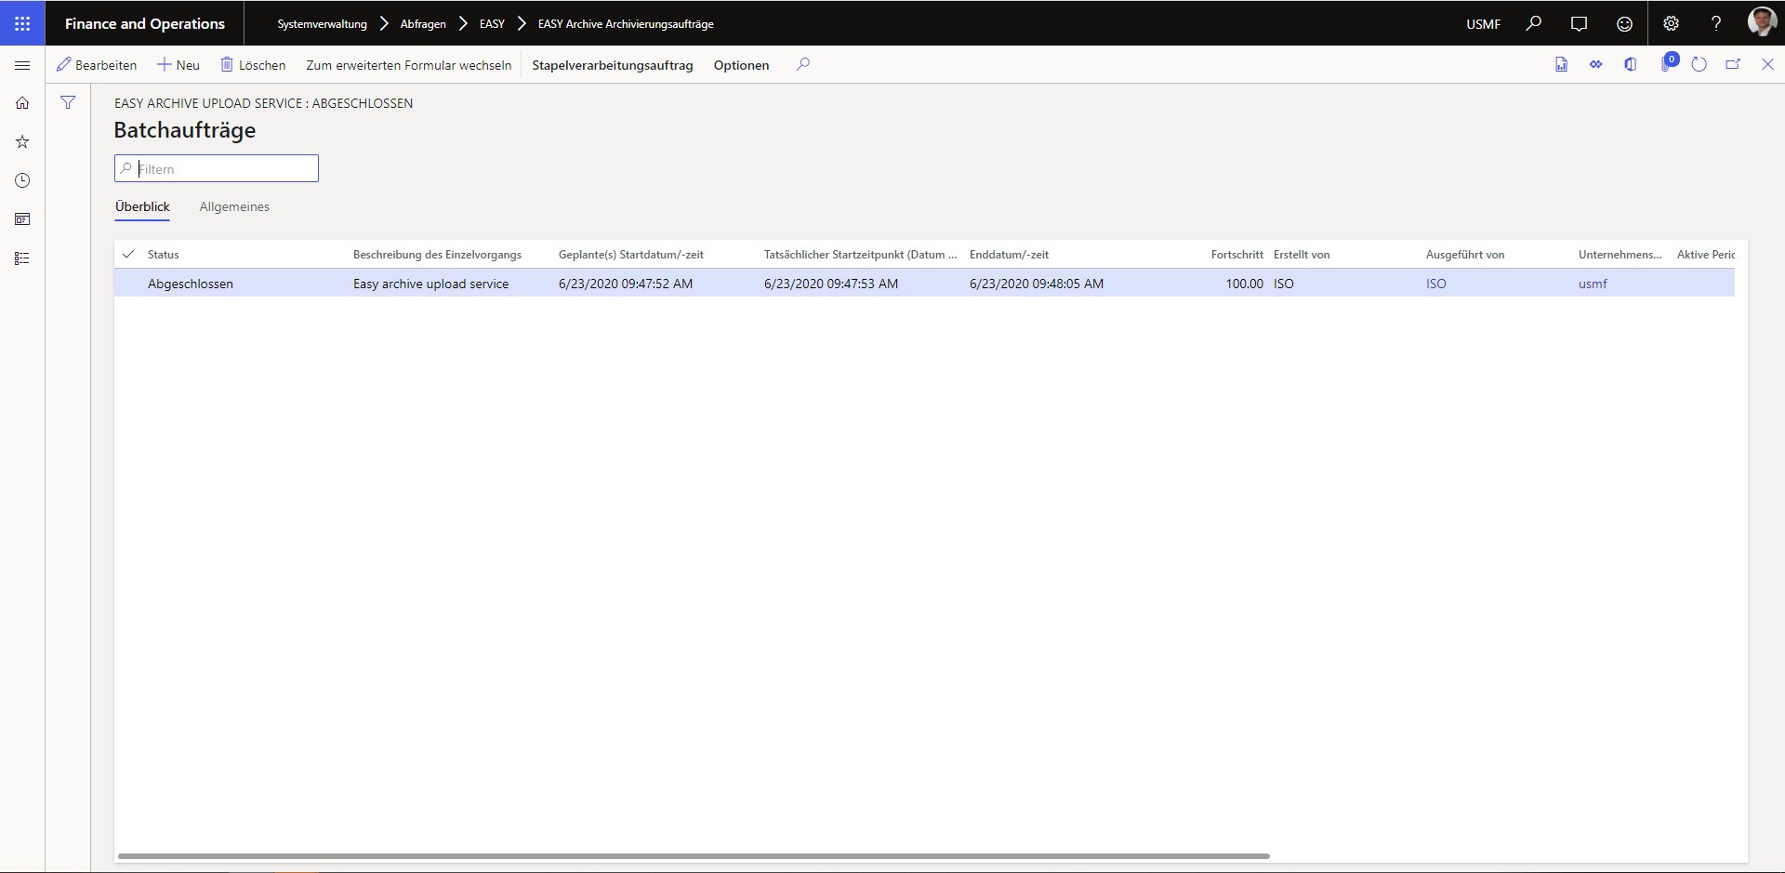
Task: Open the Favorites star in sidebar
Action: click(x=22, y=142)
